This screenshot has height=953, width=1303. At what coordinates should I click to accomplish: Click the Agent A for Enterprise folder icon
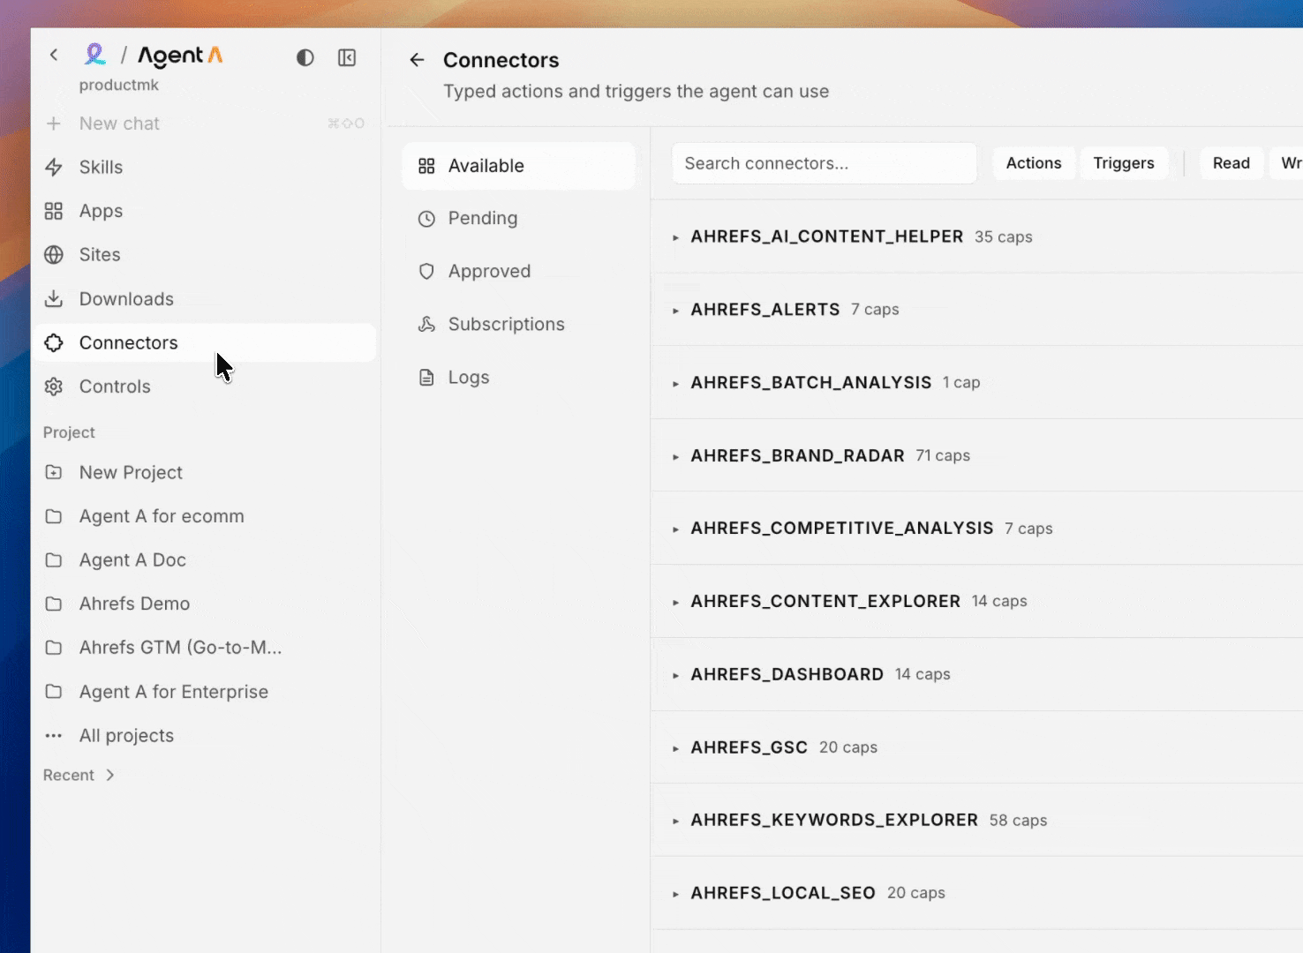54,692
